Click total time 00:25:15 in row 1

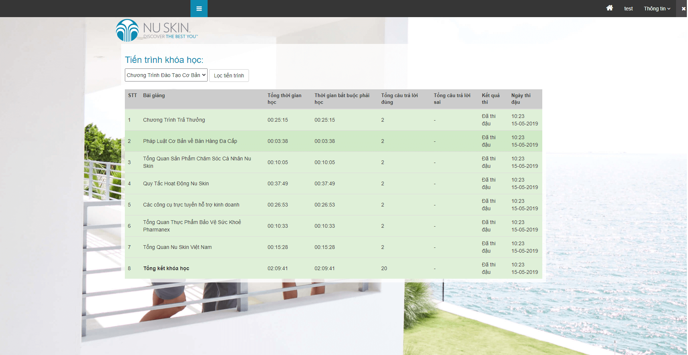click(278, 120)
